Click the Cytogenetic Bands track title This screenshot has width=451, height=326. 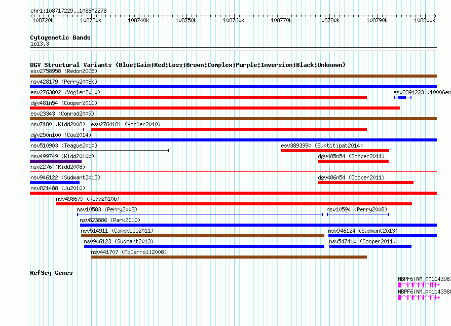pyautogui.click(x=60, y=38)
